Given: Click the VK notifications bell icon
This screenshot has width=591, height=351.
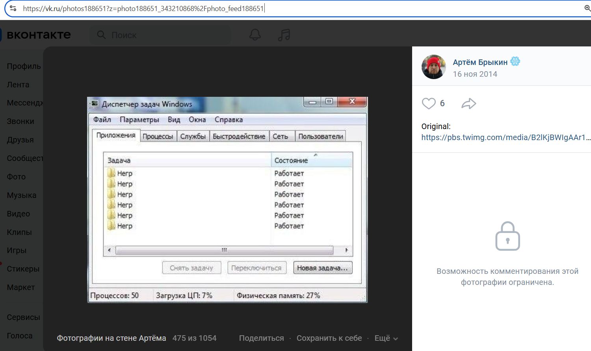Looking at the screenshot, I should 255,35.
